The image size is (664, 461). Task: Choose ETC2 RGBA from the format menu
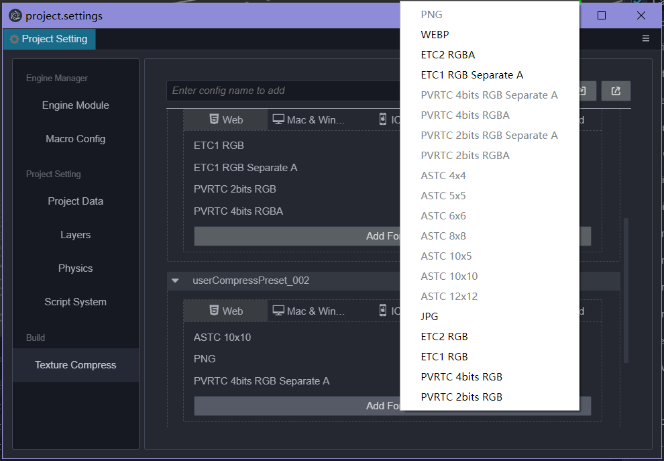(x=490, y=54)
